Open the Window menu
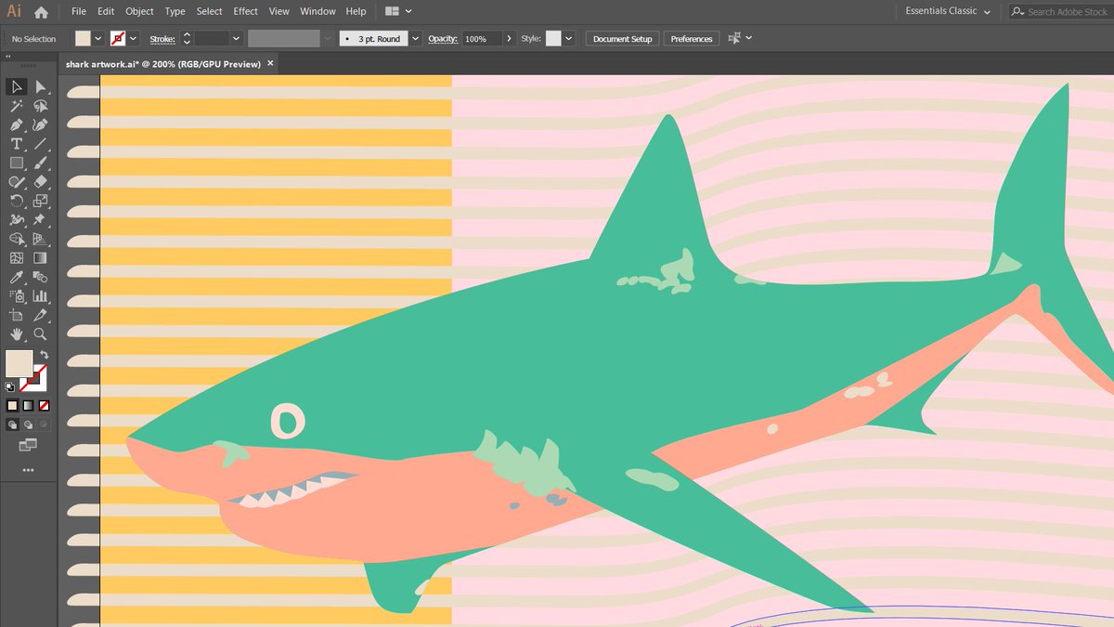Viewport: 1114px width, 627px height. point(317,11)
